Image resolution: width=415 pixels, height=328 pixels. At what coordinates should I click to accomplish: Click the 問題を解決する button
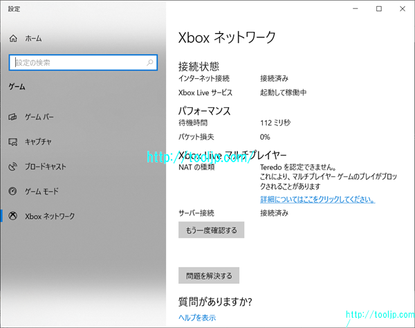coord(209,275)
